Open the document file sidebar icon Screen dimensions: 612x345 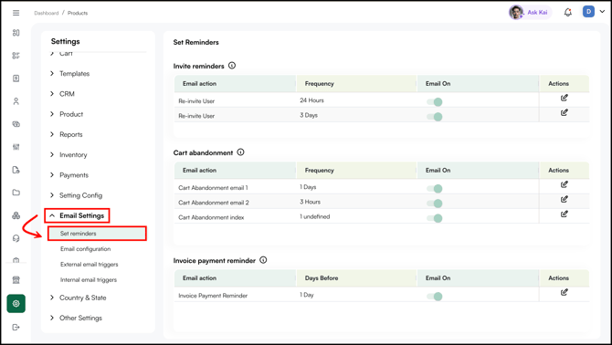(x=16, y=170)
